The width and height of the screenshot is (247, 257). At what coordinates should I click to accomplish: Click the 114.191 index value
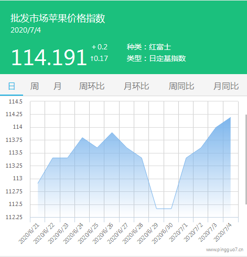[x=49, y=57]
